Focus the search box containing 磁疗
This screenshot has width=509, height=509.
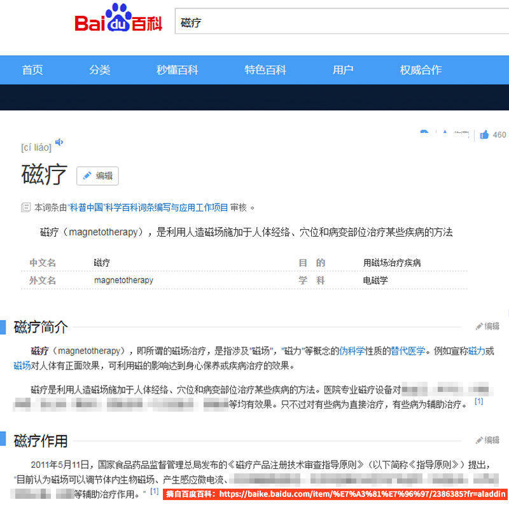point(342,22)
